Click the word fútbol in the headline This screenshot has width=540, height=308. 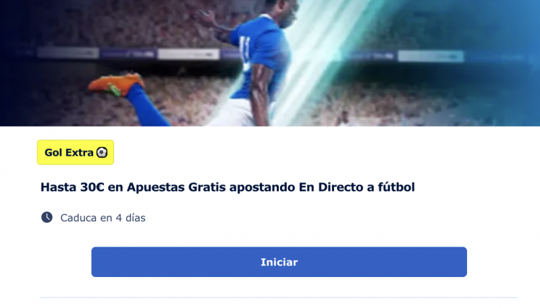click(x=396, y=187)
